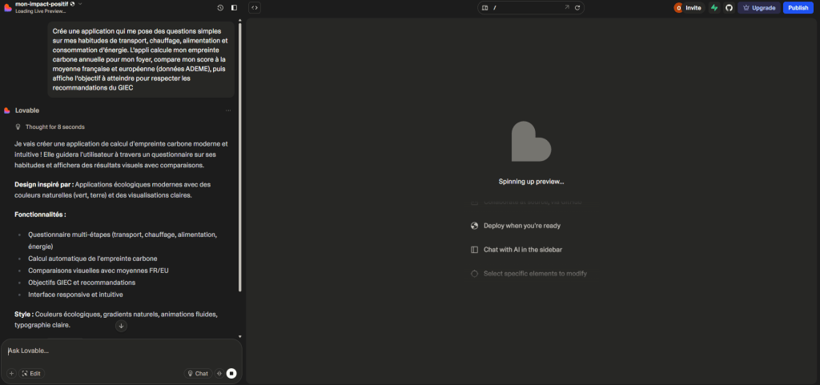
Task: Open preview in new tab arrow icon
Action: click(566, 7)
